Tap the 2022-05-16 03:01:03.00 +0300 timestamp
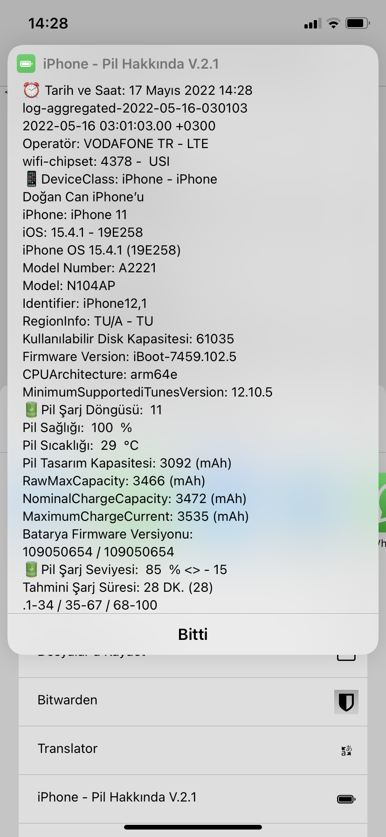 (119, 126)
